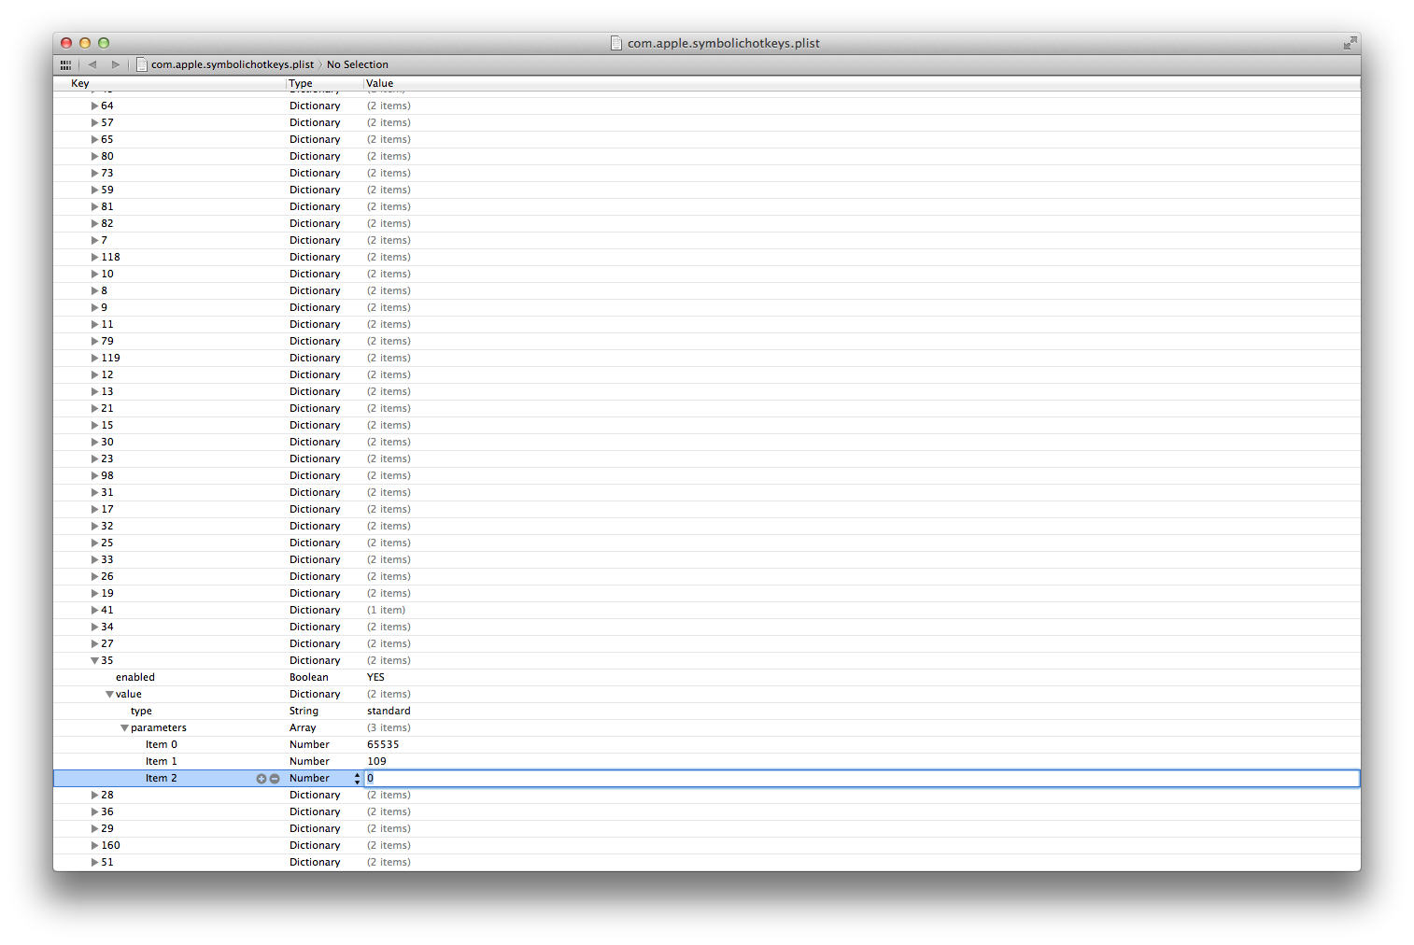
Task: Expand the 118 dictionary
Action: (x=94, y=258)
